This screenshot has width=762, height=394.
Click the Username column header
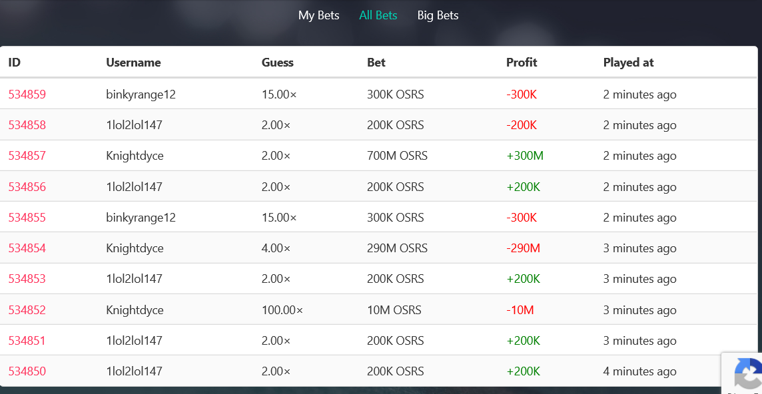(x=133, y=63)
